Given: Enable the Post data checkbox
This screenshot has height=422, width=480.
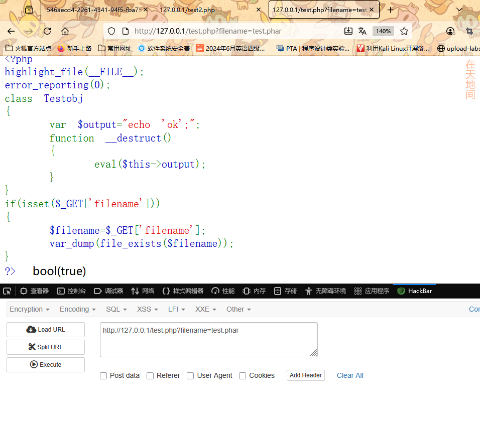Looking at the screenshot, I should coord(103,376).
